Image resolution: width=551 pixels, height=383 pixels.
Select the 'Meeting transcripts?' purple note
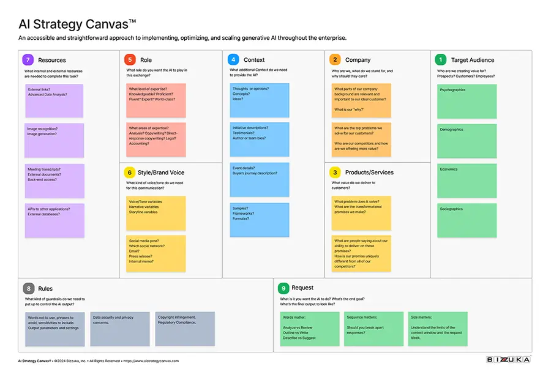[54, 180]
